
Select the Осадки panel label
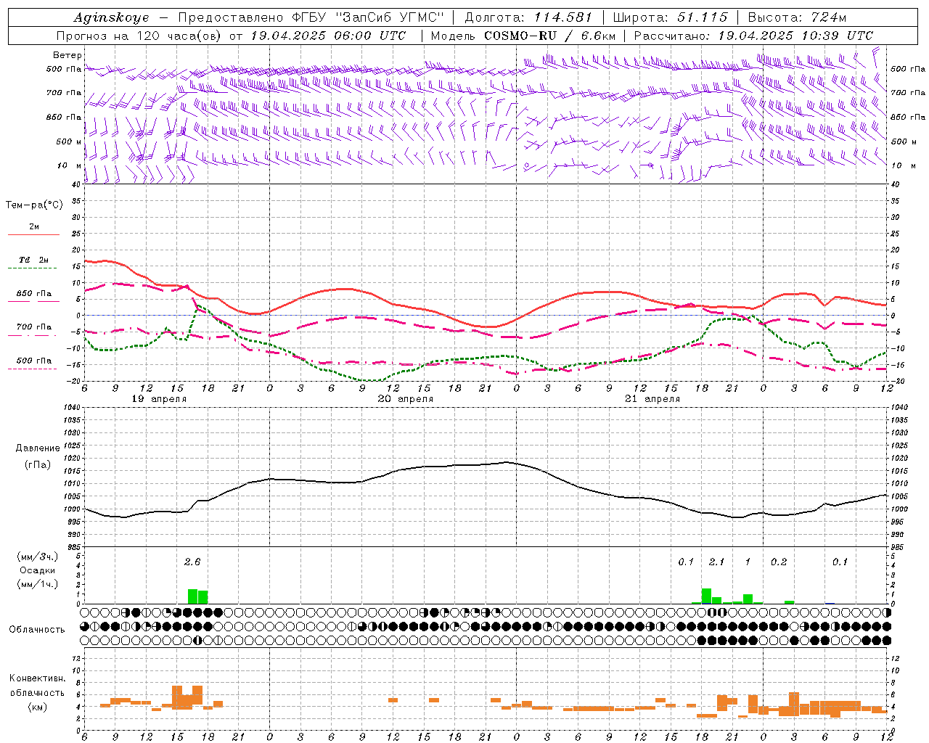point(38,570)
